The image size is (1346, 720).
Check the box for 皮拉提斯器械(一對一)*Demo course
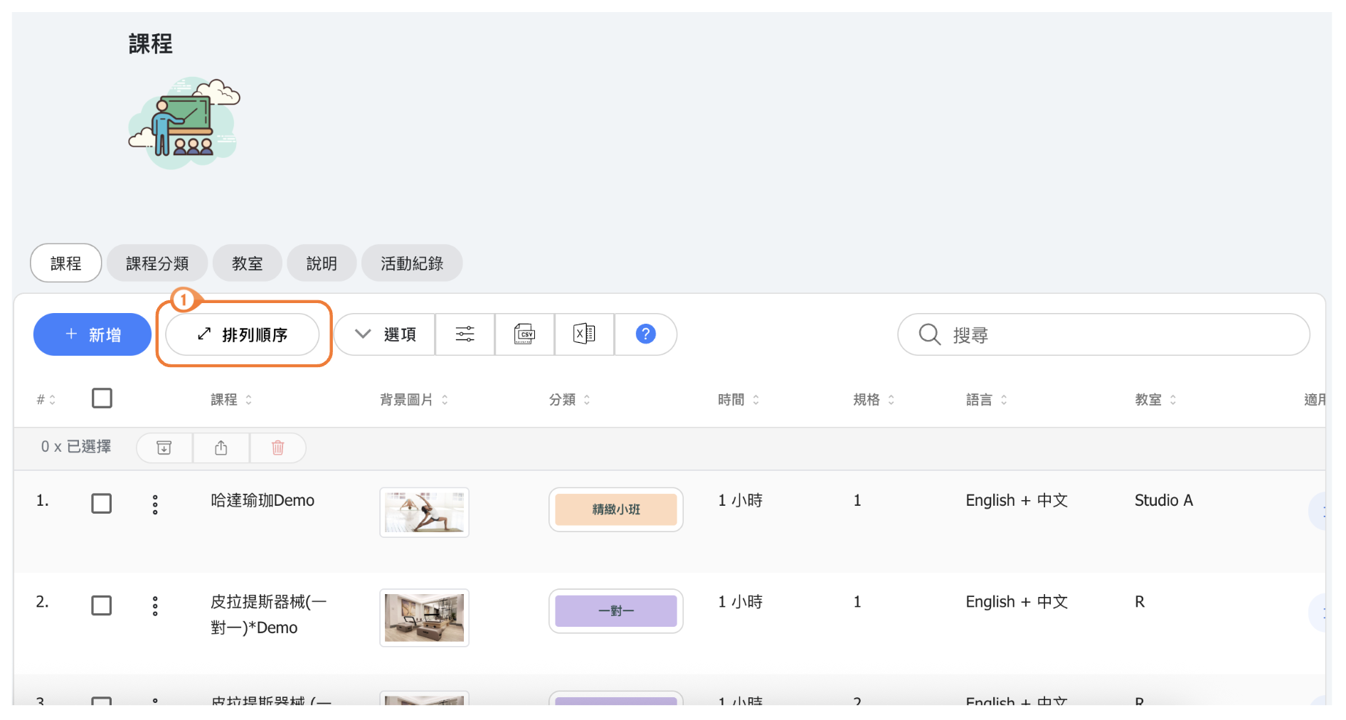(x=102, y=605)
